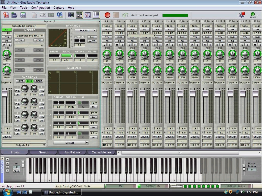Click the Master tuning slider

(244, 167)
